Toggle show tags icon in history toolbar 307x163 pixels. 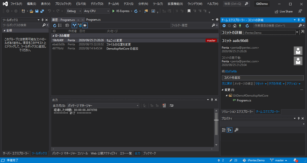85,25
